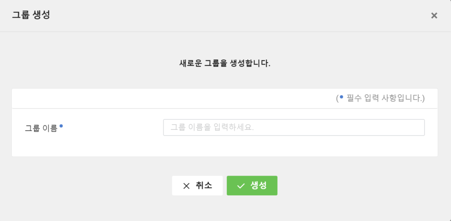Click the empty header bar beside the title
This screenshot has height=221, width=451.
click(230, 15)
